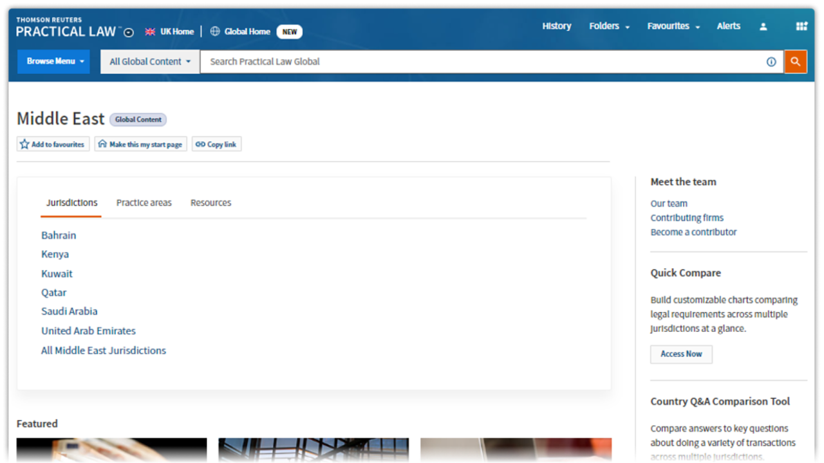
Task: Switch to the Resources tab
Action: tap(211, 203)
